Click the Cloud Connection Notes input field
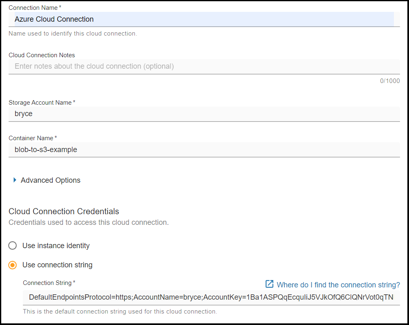 click(x=204, y=66)
